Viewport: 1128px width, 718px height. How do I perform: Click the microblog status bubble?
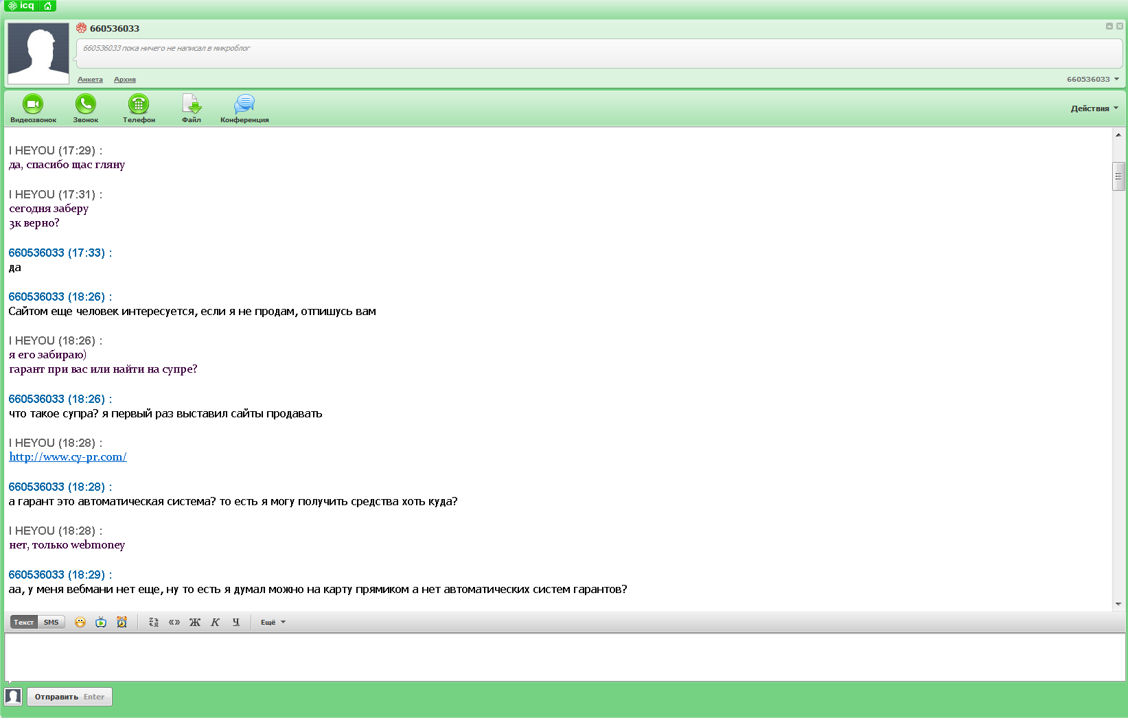click(x=599, y=54)
